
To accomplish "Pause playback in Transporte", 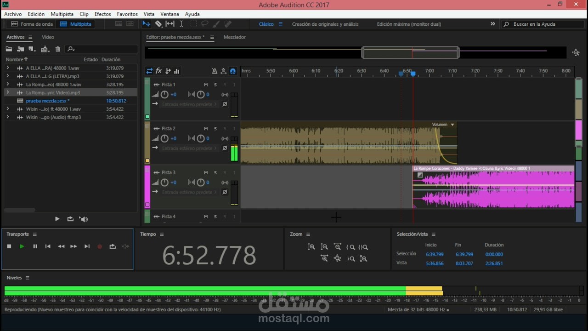I will coord(35,246).
